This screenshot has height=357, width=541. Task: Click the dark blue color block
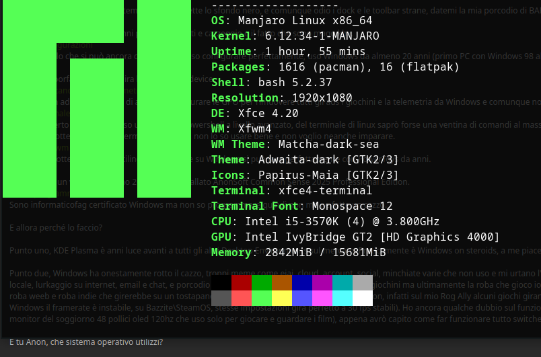[x=302, y=282]
